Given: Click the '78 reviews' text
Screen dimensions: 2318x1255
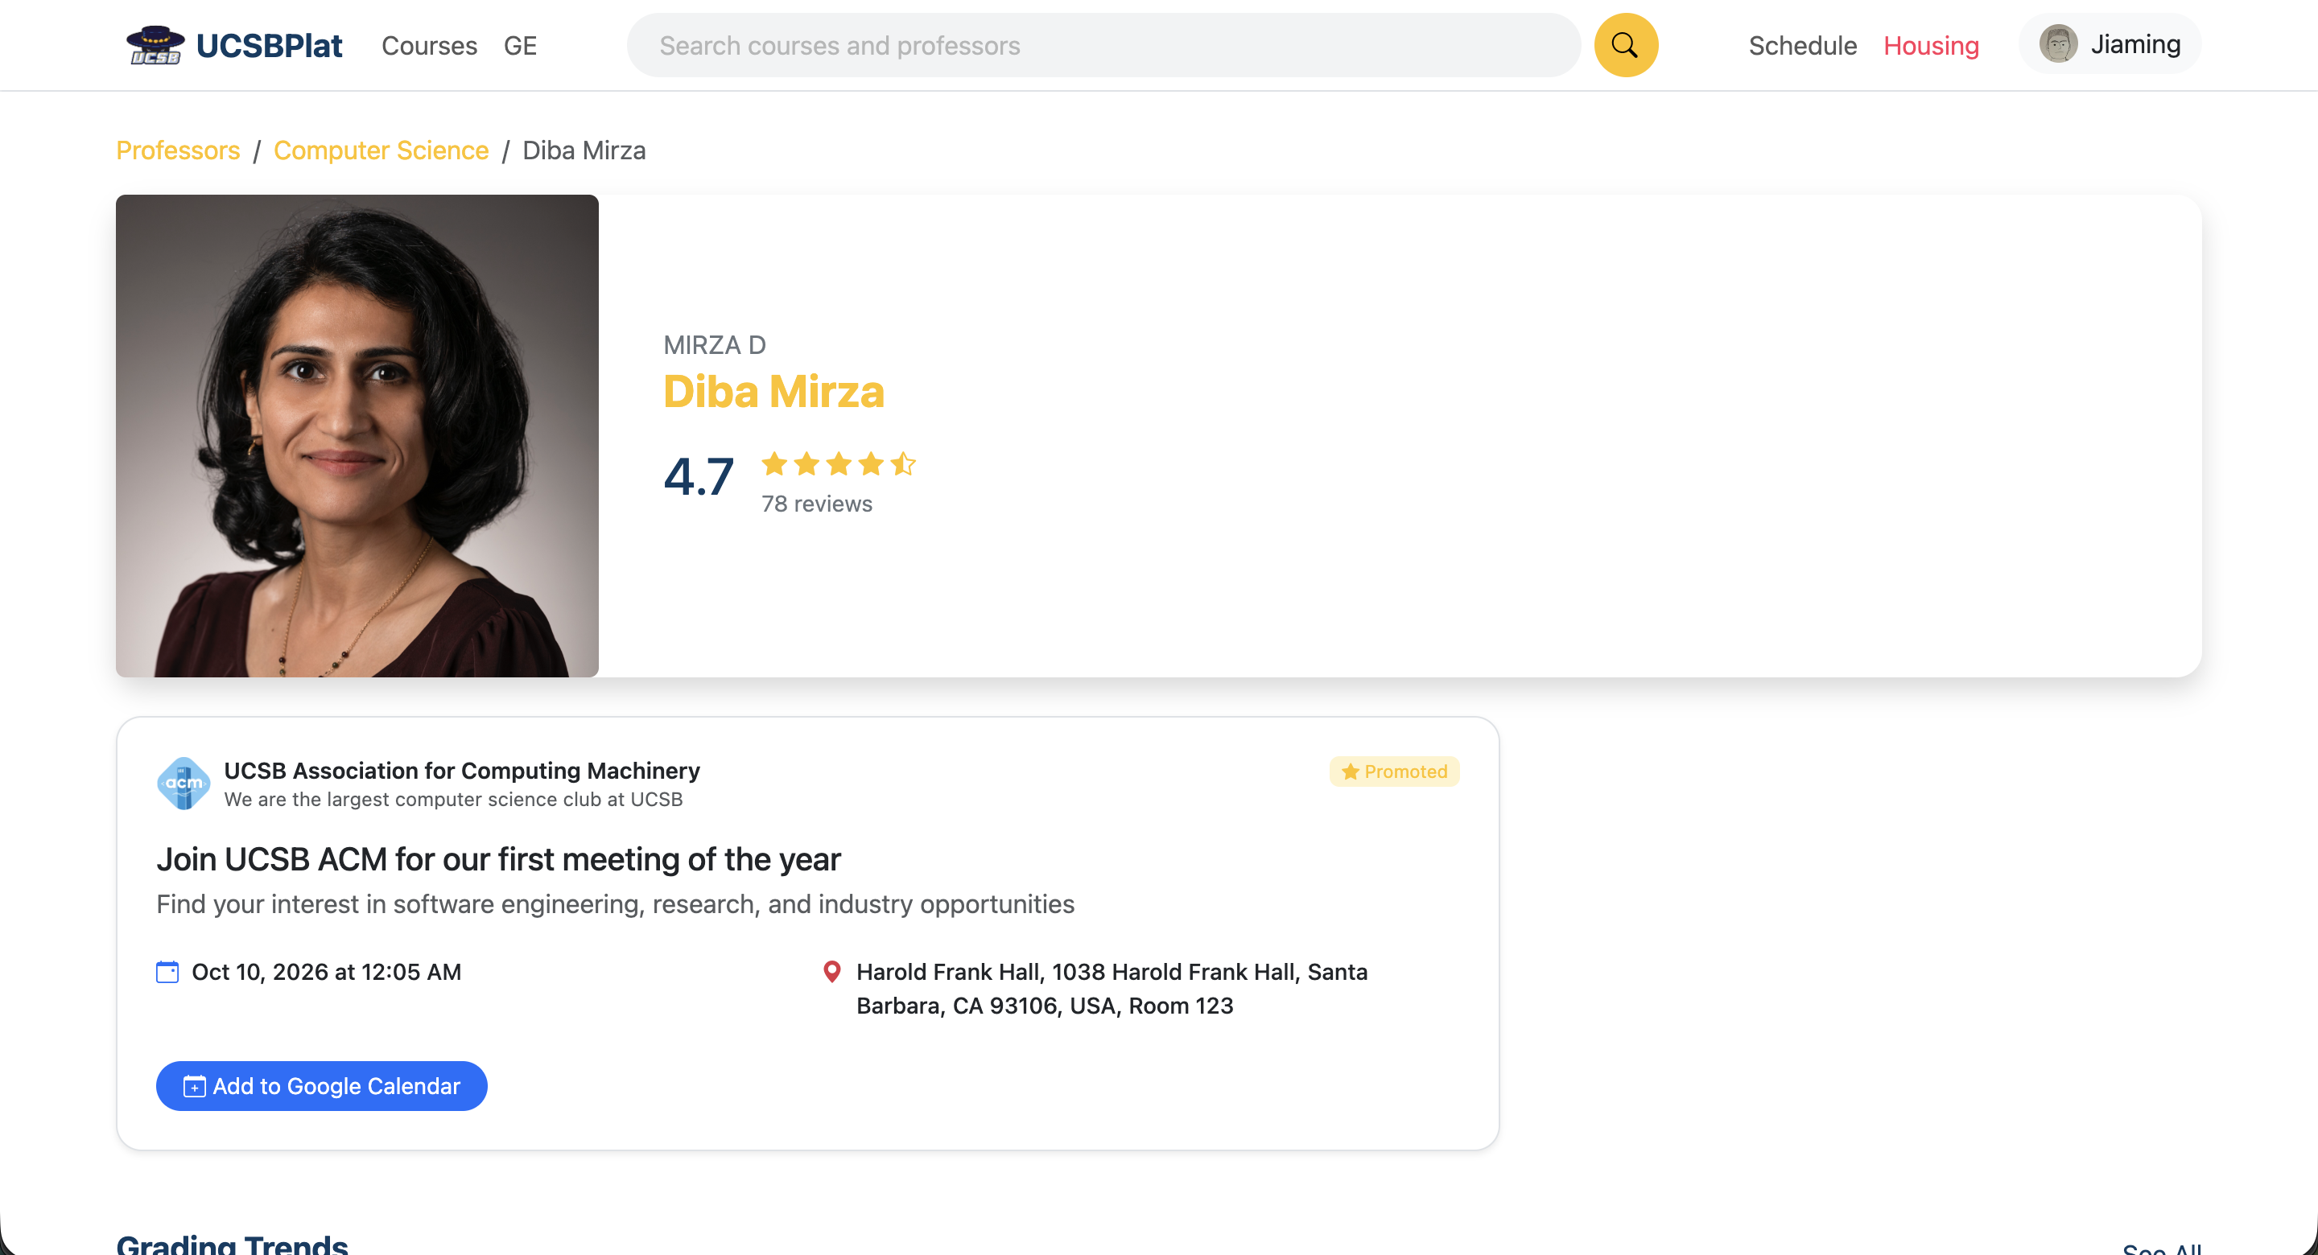Looking at the screenshot, I should 816,504.
